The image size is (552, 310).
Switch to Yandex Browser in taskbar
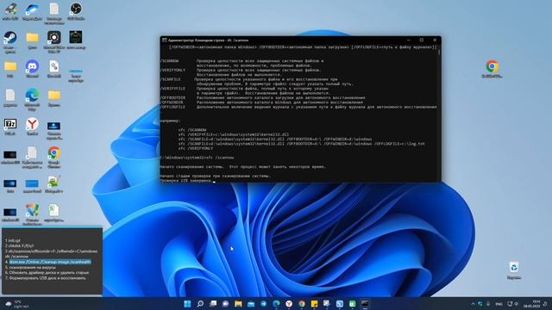point(289,304)
